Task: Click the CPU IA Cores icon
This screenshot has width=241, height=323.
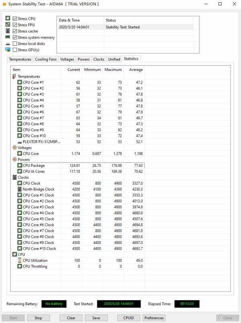Action: point(20,171)
